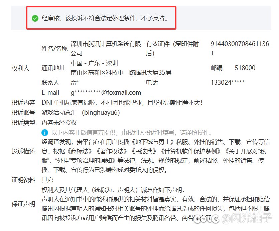Click the license number 91440300708461136T
This screenshot has height=231, width=279.
(239, 48)
